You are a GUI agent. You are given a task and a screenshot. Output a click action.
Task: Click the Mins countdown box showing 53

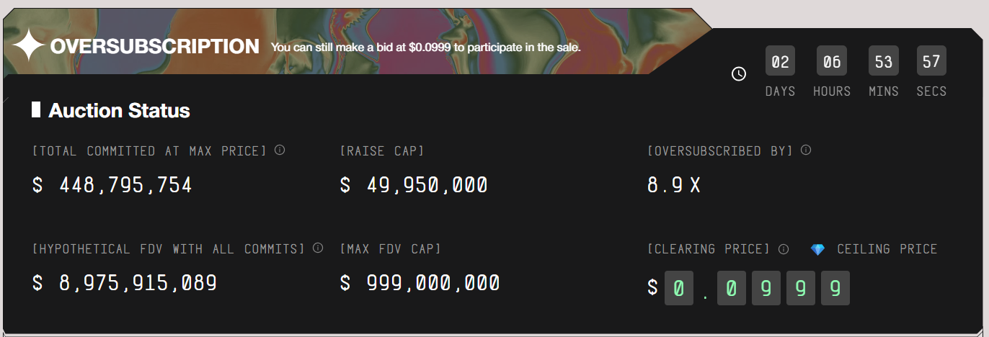884,61
